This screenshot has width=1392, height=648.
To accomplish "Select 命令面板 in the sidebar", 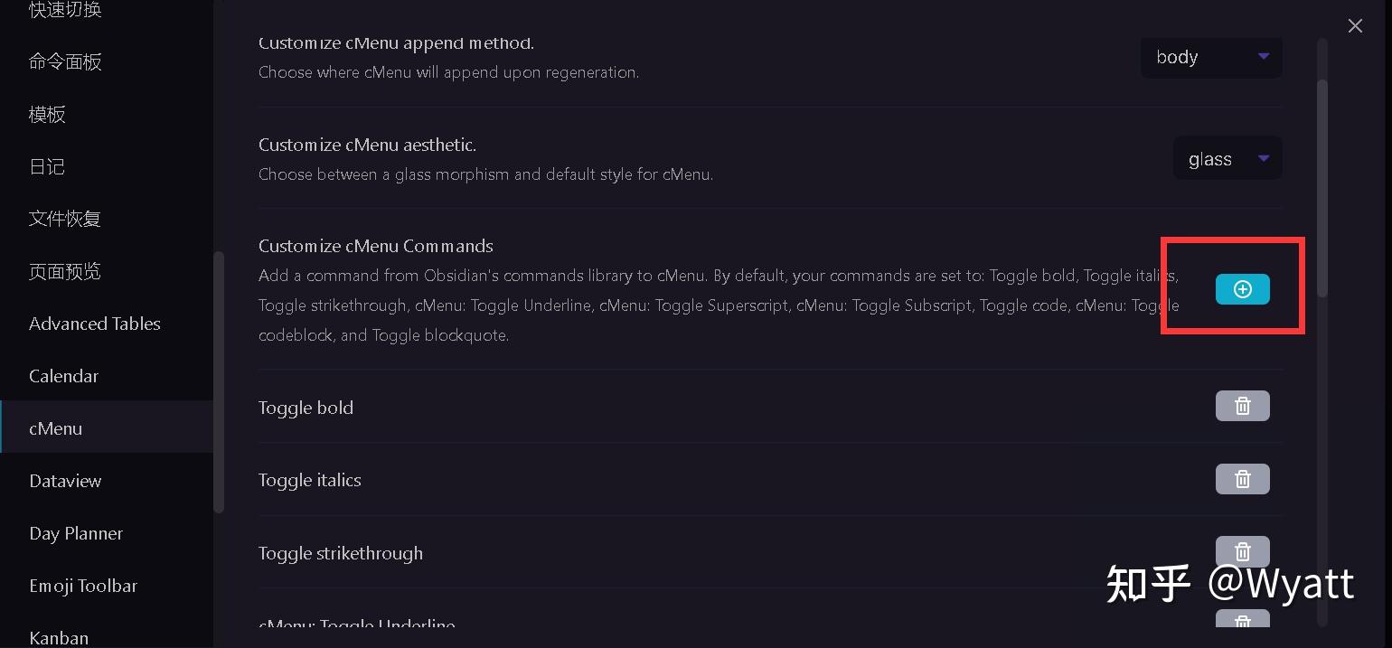I will [x=65, y=61].
